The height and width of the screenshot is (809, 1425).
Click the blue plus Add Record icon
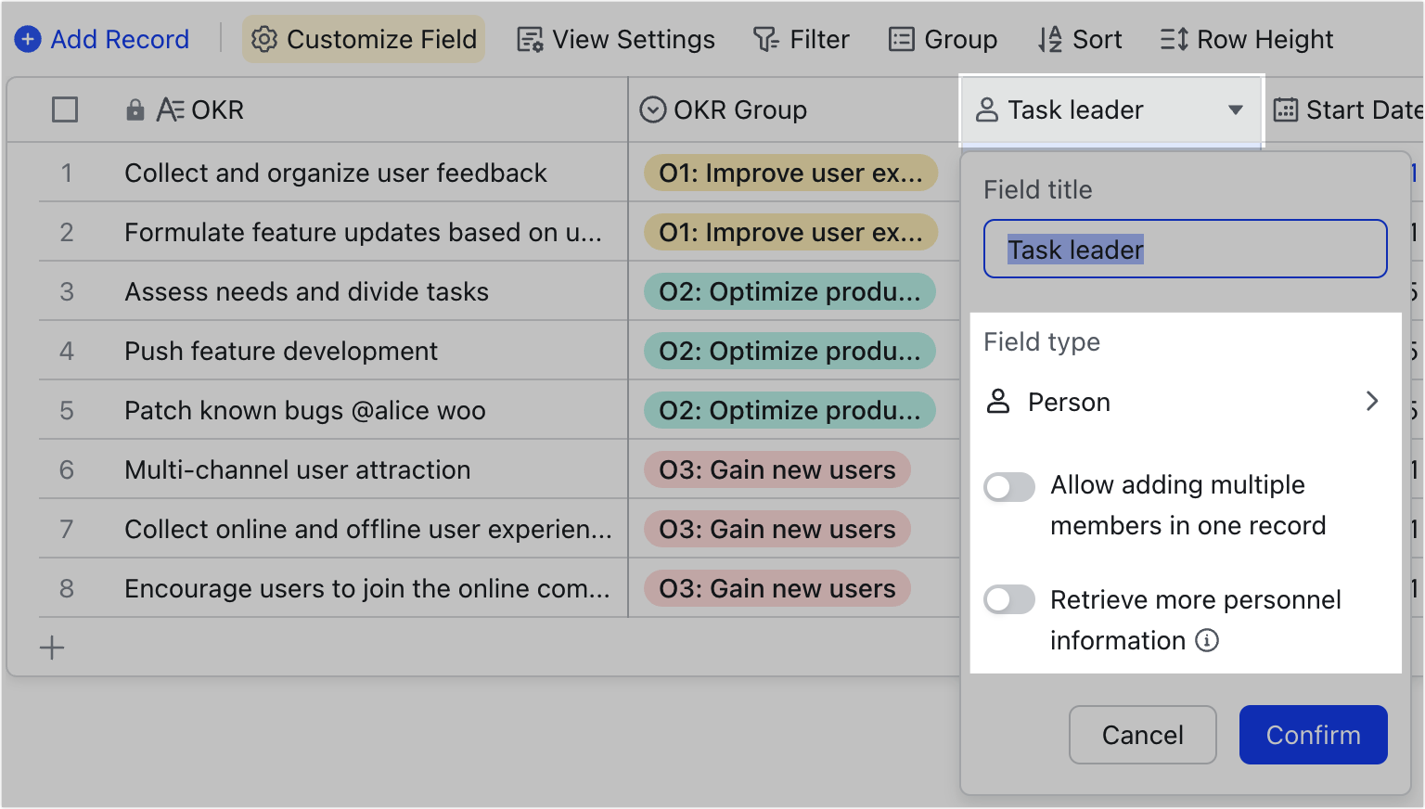(x=28, y=39)
